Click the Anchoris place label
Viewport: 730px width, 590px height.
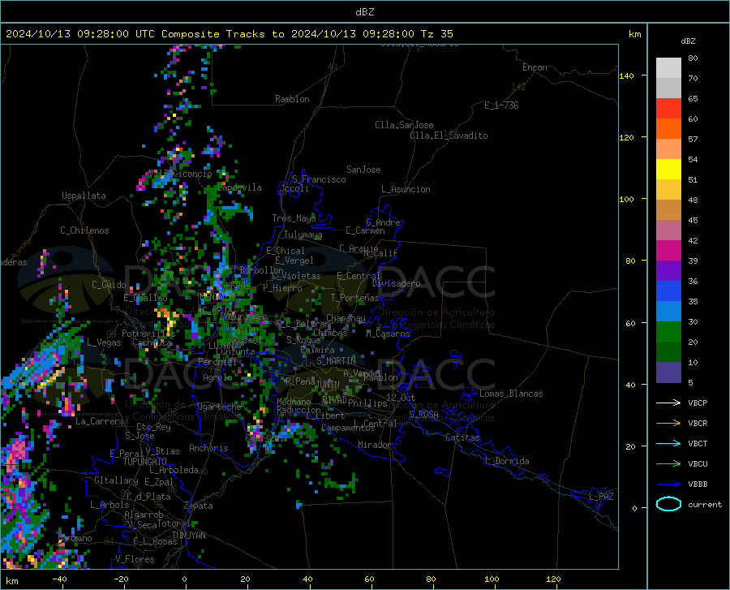[208, 448]
